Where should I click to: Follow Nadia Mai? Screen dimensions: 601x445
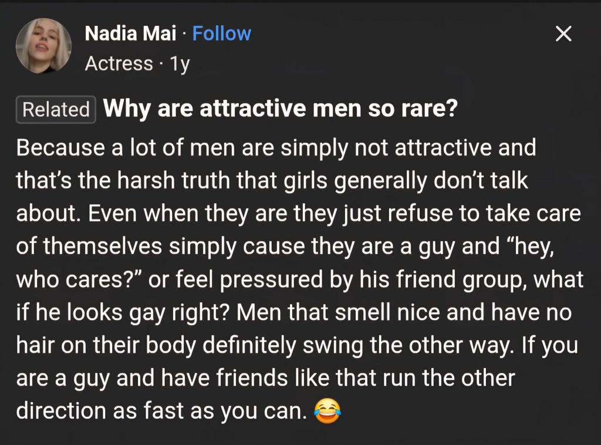click(221, 33)
